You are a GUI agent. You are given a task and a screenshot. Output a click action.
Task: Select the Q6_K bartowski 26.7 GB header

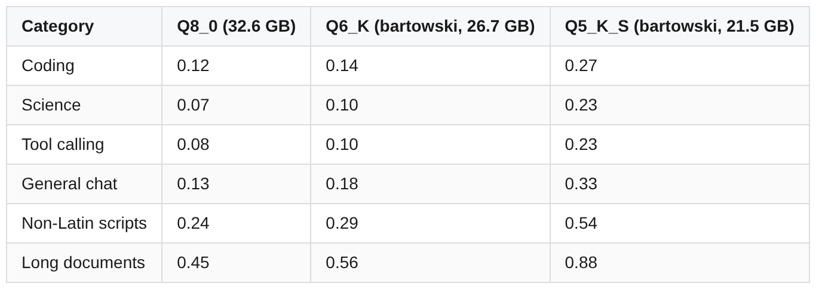(x=430, y=26)
